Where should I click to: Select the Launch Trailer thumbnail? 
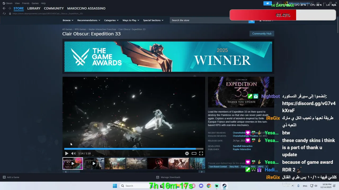pyautogui.click(x=94, y=163)
